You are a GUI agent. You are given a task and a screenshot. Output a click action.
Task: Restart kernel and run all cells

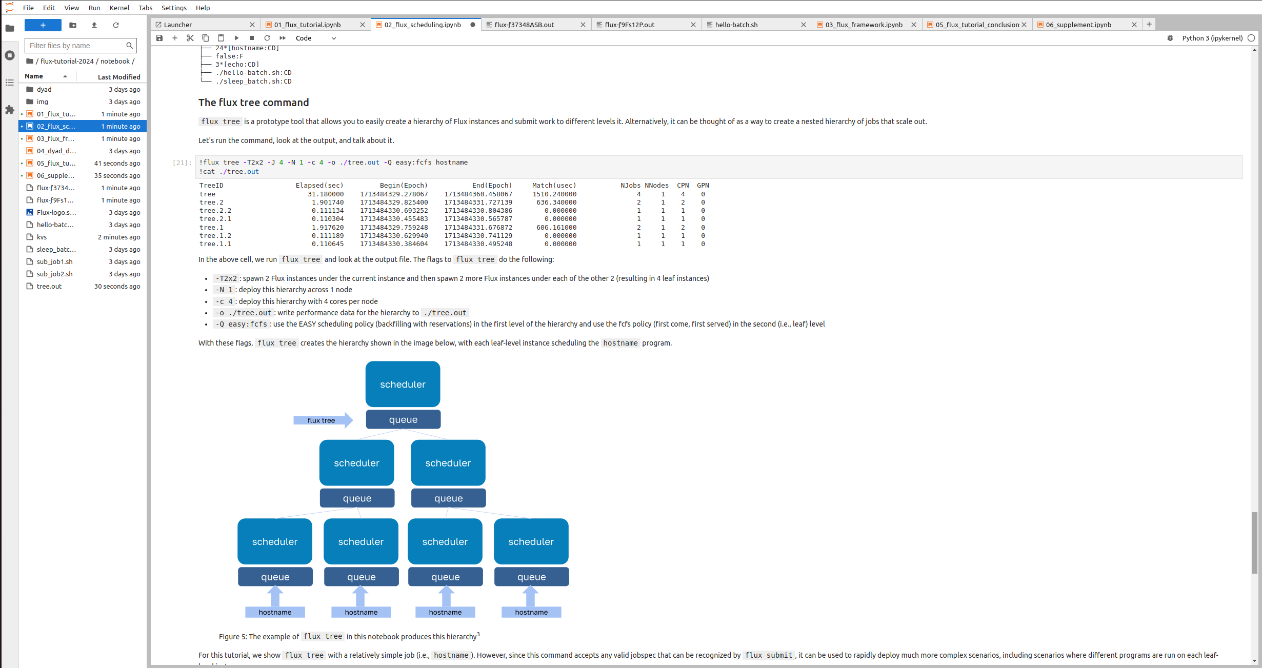pos(283,38)
